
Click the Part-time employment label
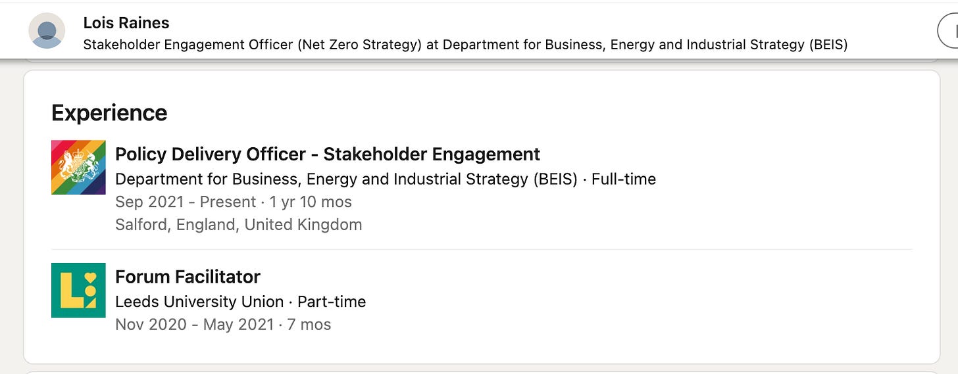pos(332,302)
